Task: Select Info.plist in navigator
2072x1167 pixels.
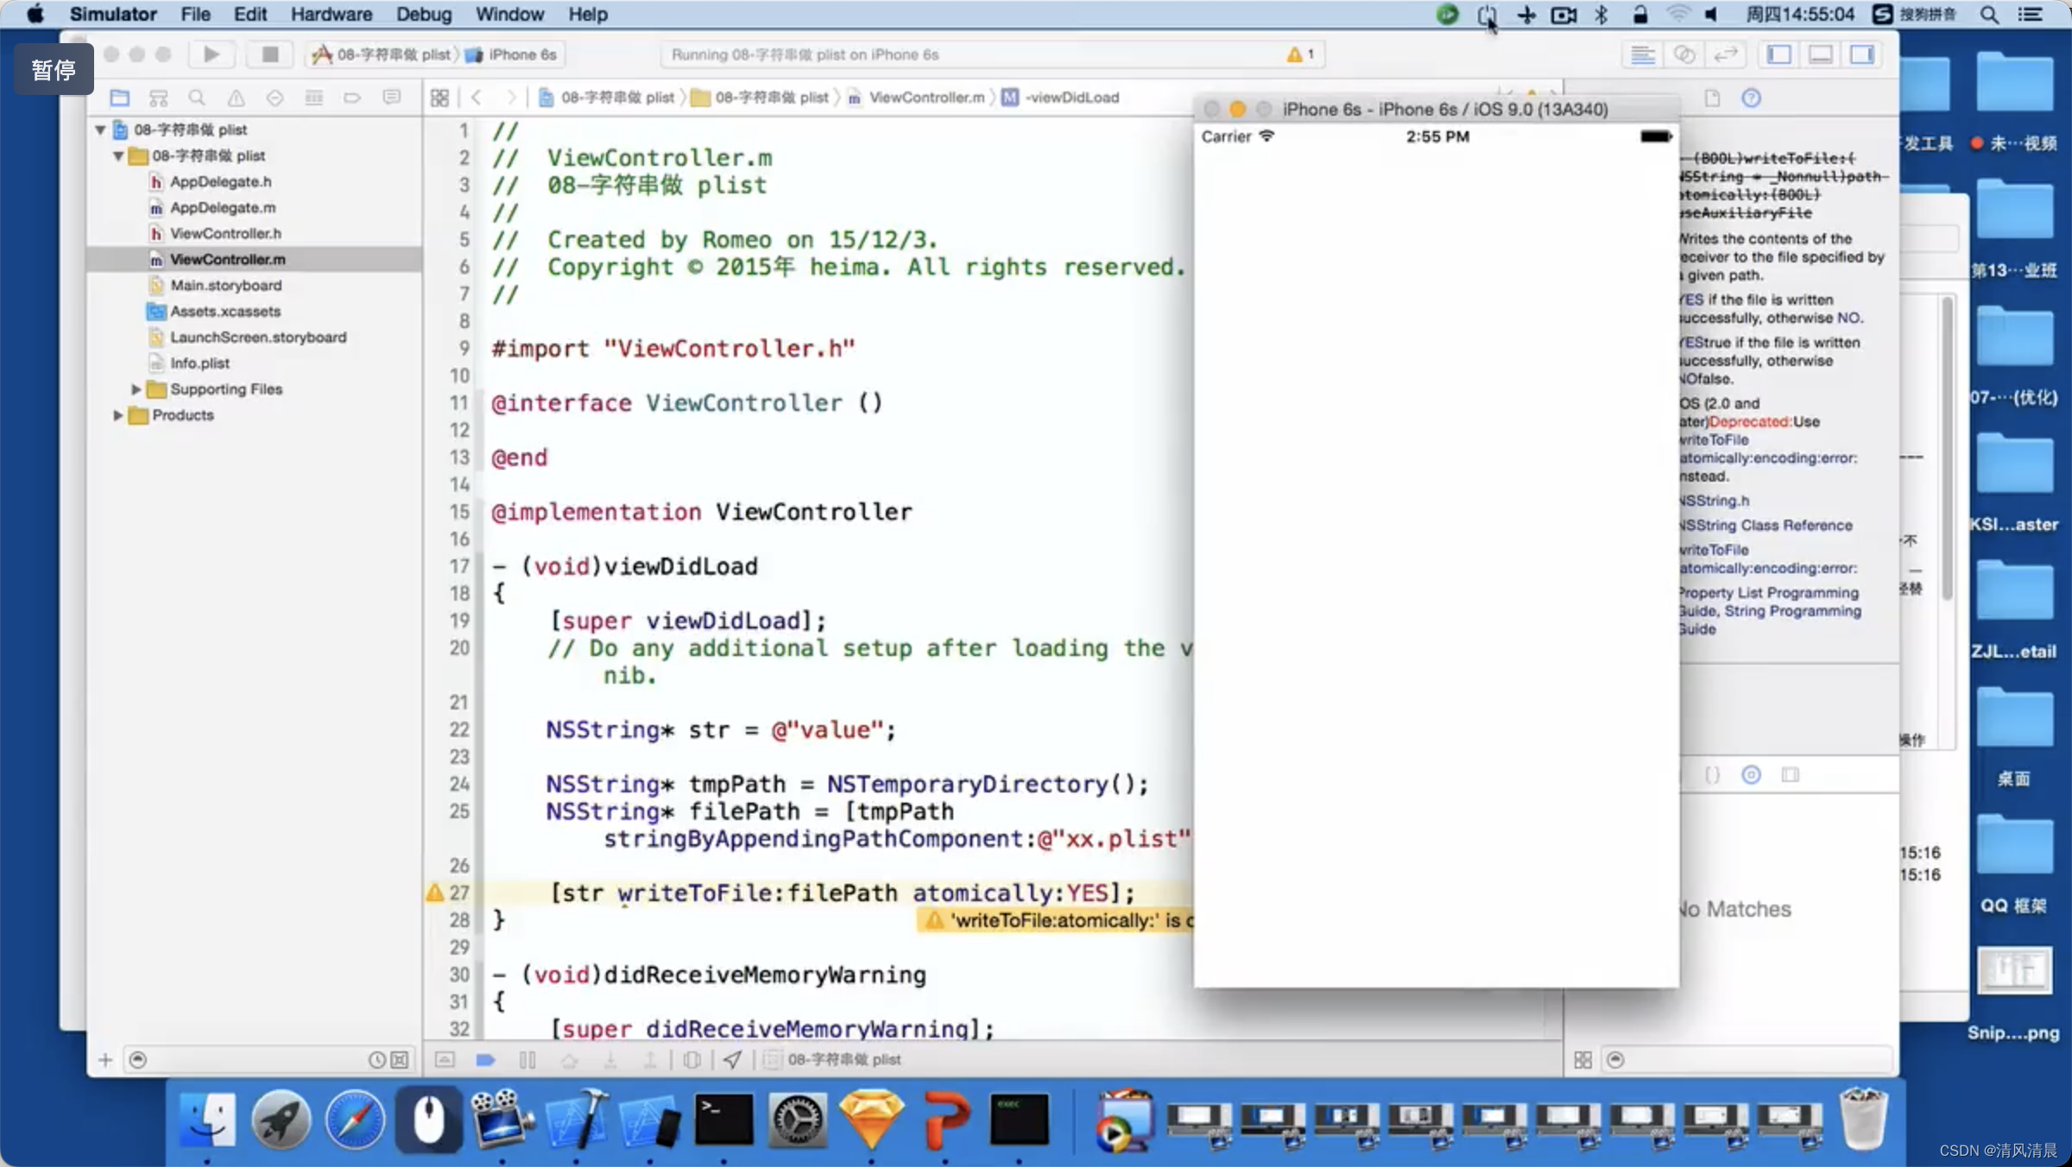Action: pyautogui.click(x=199, y=363)
